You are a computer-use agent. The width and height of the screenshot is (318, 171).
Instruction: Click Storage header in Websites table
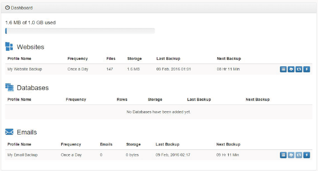134,59
